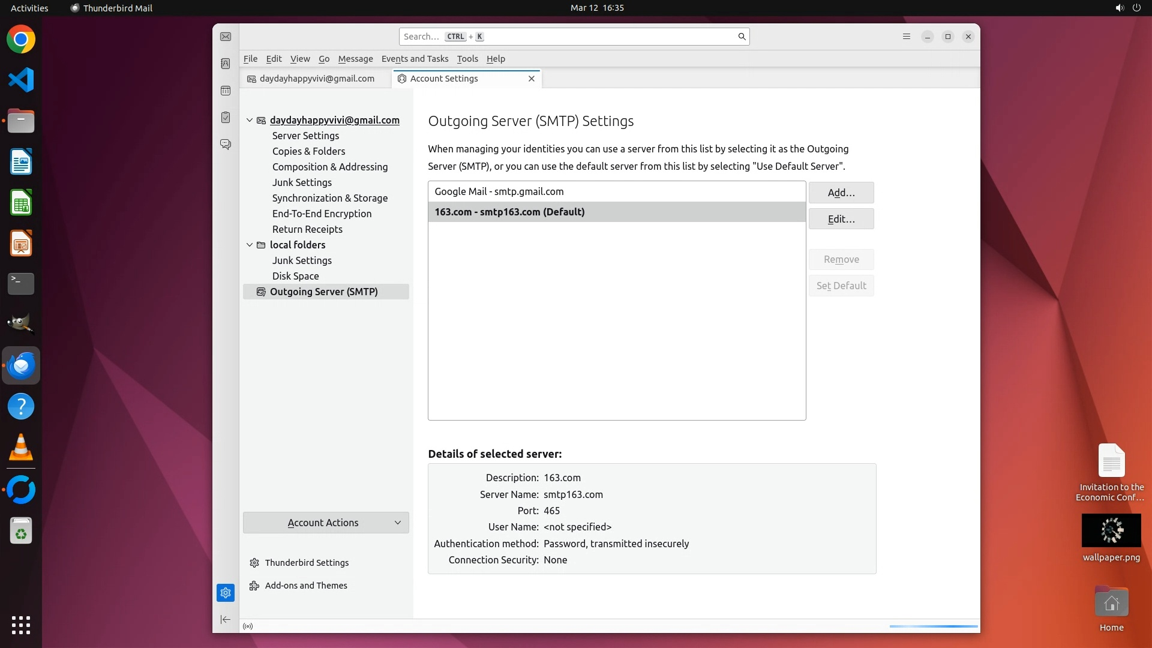
Task: Collapse the spaces toolbar arrow
Action: click(x=226, y=619)
